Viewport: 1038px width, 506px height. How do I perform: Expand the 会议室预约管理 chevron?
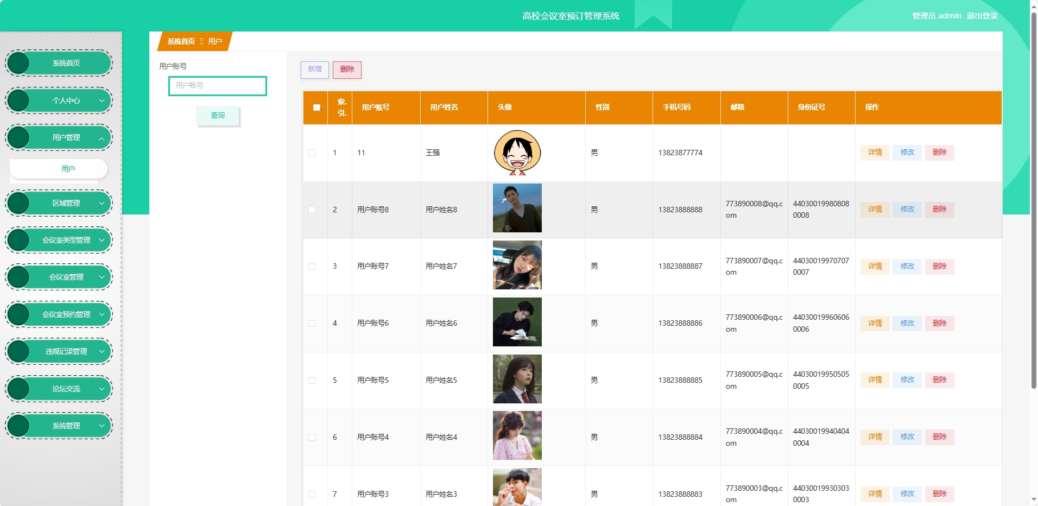pos(102,314)
